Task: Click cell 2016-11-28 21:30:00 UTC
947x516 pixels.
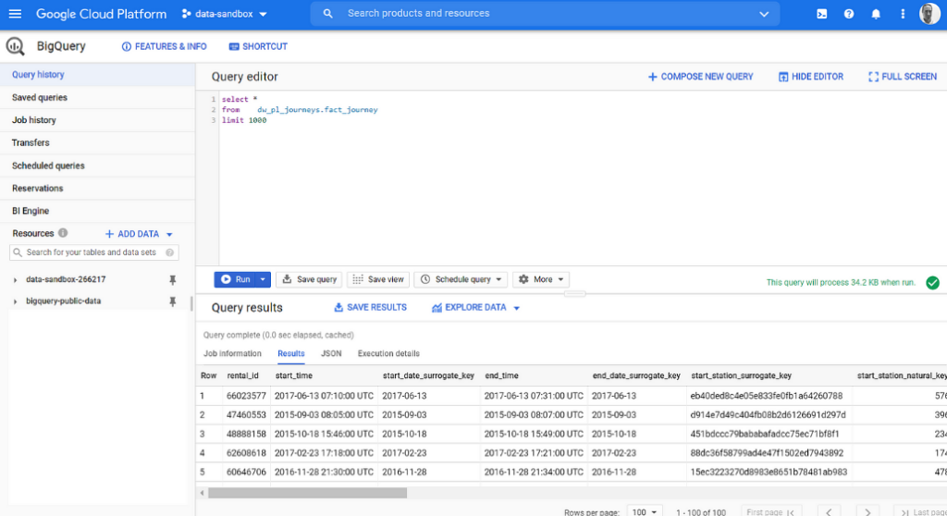Action: (x=324, y=472)
